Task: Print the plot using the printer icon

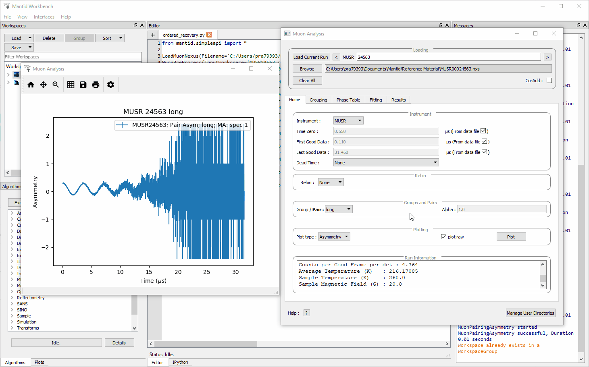Action: [96, 85]
